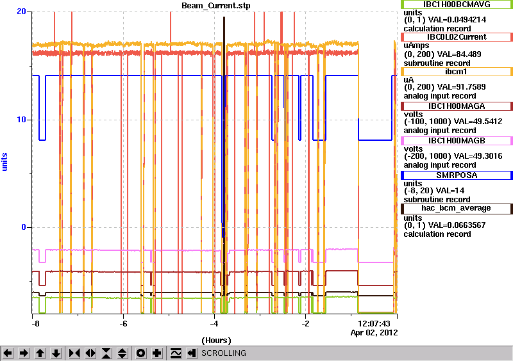Pan the plot right with the right arrow
This screenshot has height=361, width=513.
click(x=24, y=353)
